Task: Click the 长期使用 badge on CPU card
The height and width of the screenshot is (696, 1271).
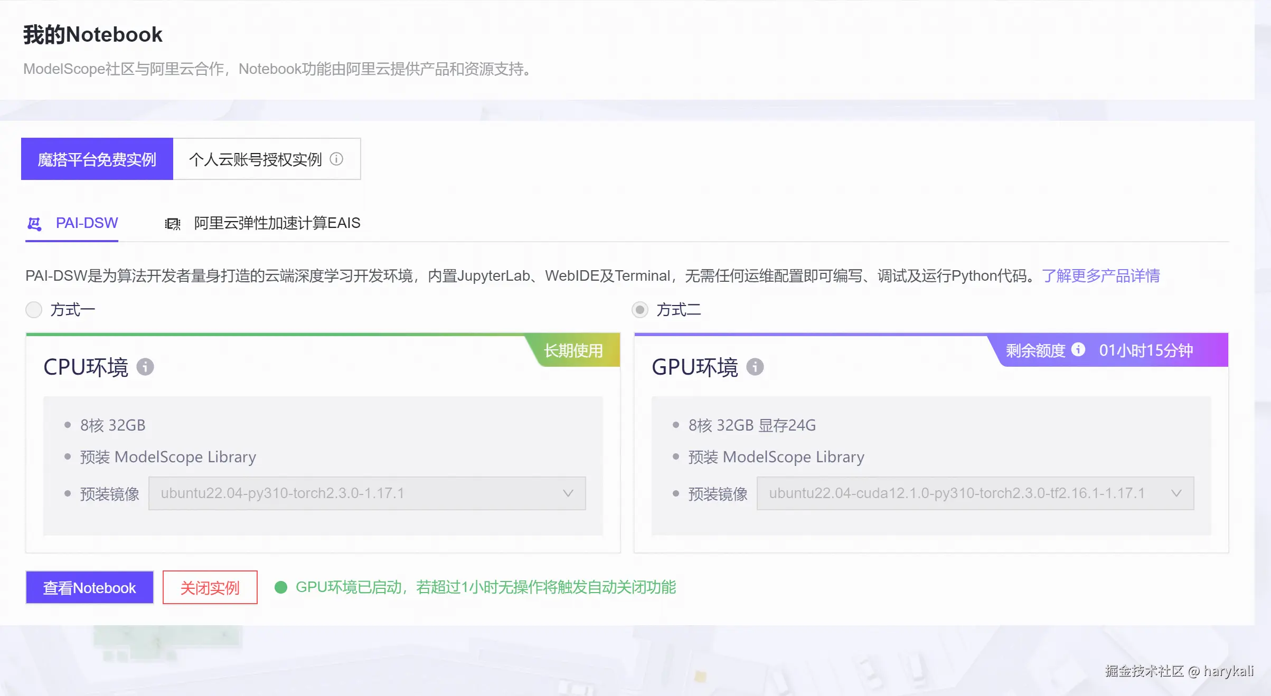Action: 573,350
